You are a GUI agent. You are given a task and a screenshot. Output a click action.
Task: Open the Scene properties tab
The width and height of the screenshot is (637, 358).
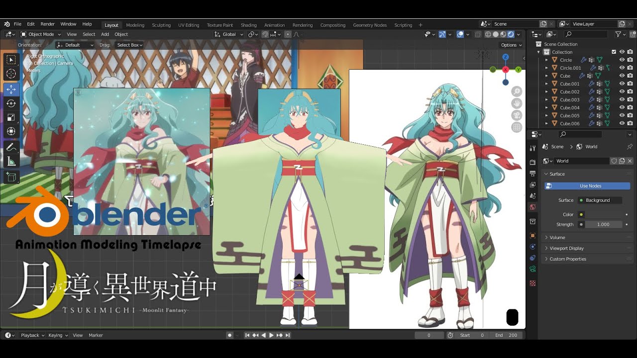point(532,196)
